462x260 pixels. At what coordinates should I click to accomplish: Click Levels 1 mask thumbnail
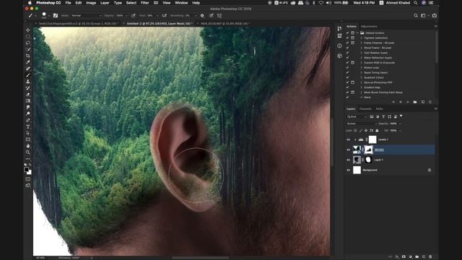(x=372, y=139)
